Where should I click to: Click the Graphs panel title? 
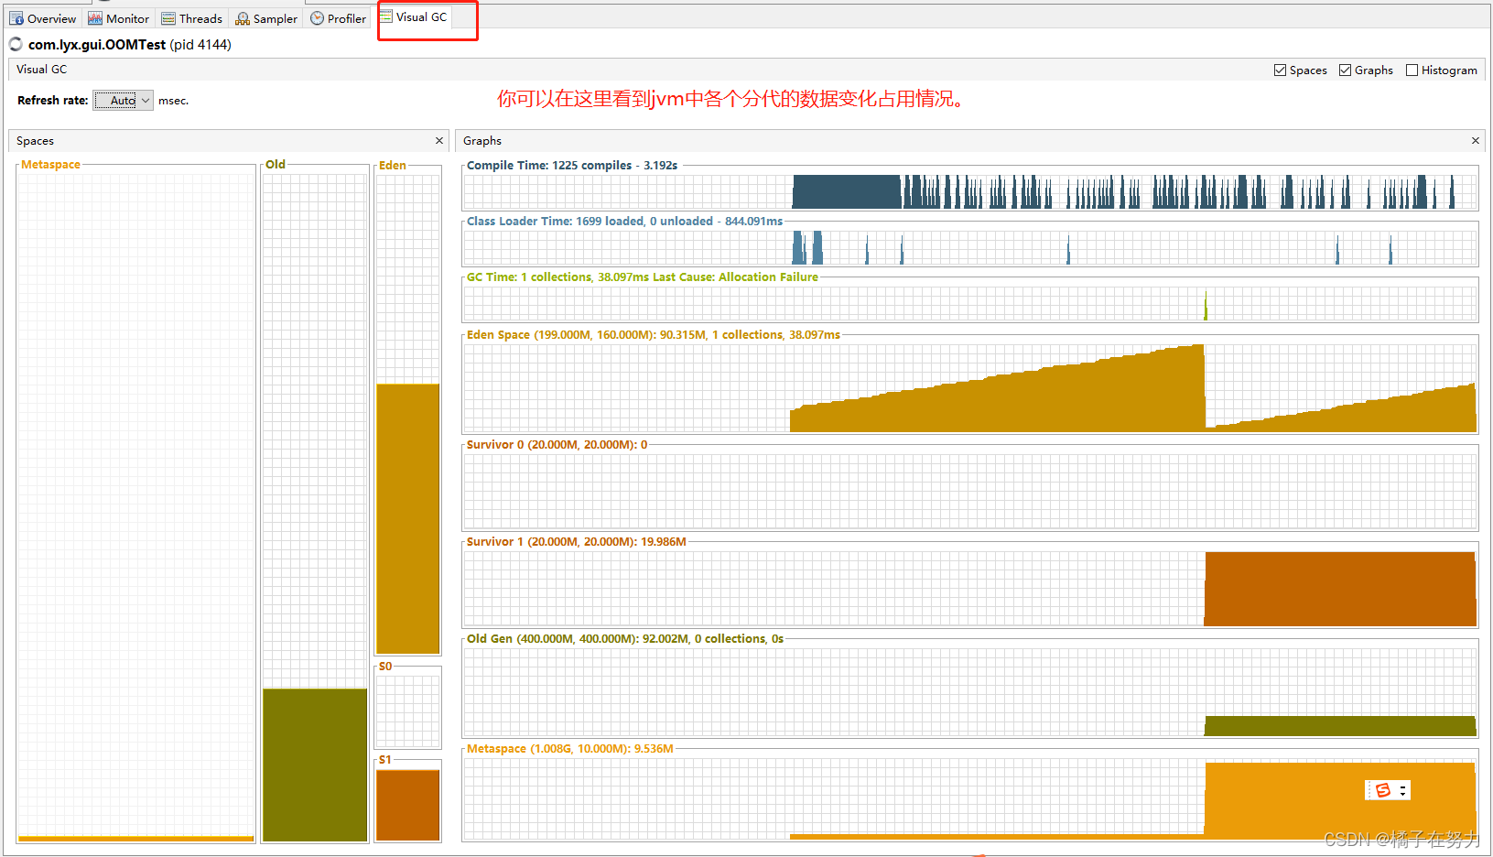pos(482,141)
